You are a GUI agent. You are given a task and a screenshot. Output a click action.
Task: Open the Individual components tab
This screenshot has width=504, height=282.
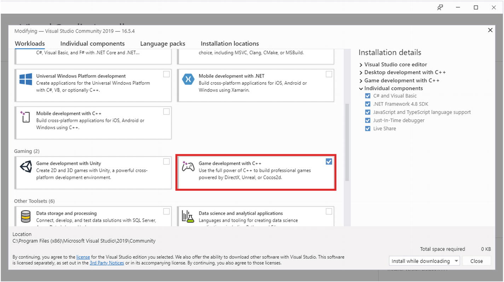(92, 44)
